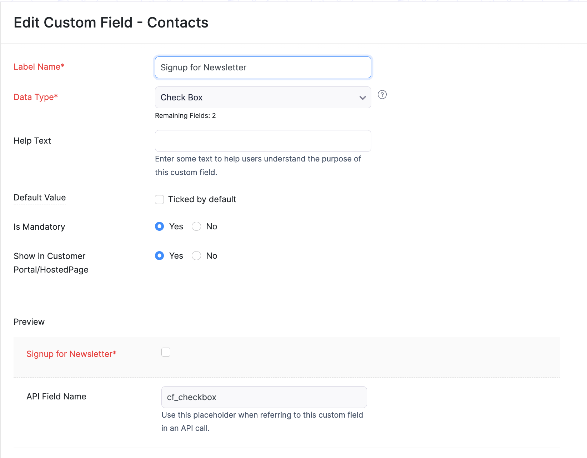
Task: Click the help icon beside Data Type
Action: pyautogui.click(x=382, y=95)
